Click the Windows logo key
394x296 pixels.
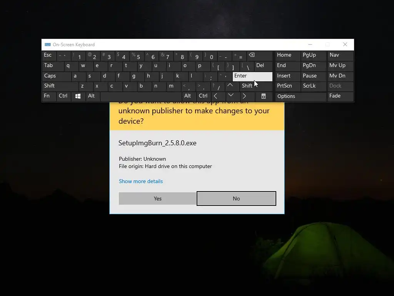(x=78, y=96)
